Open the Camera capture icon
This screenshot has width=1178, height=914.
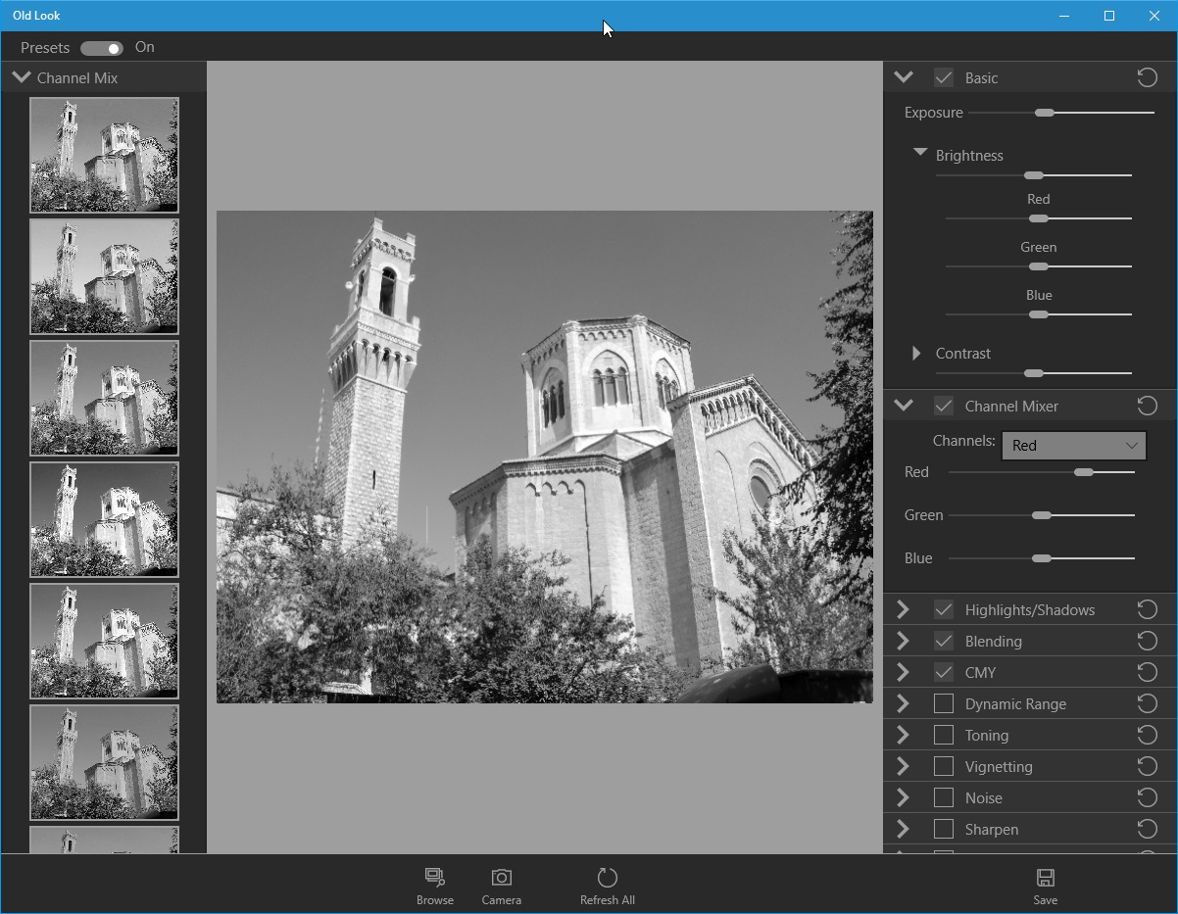(x=501, y=878)
